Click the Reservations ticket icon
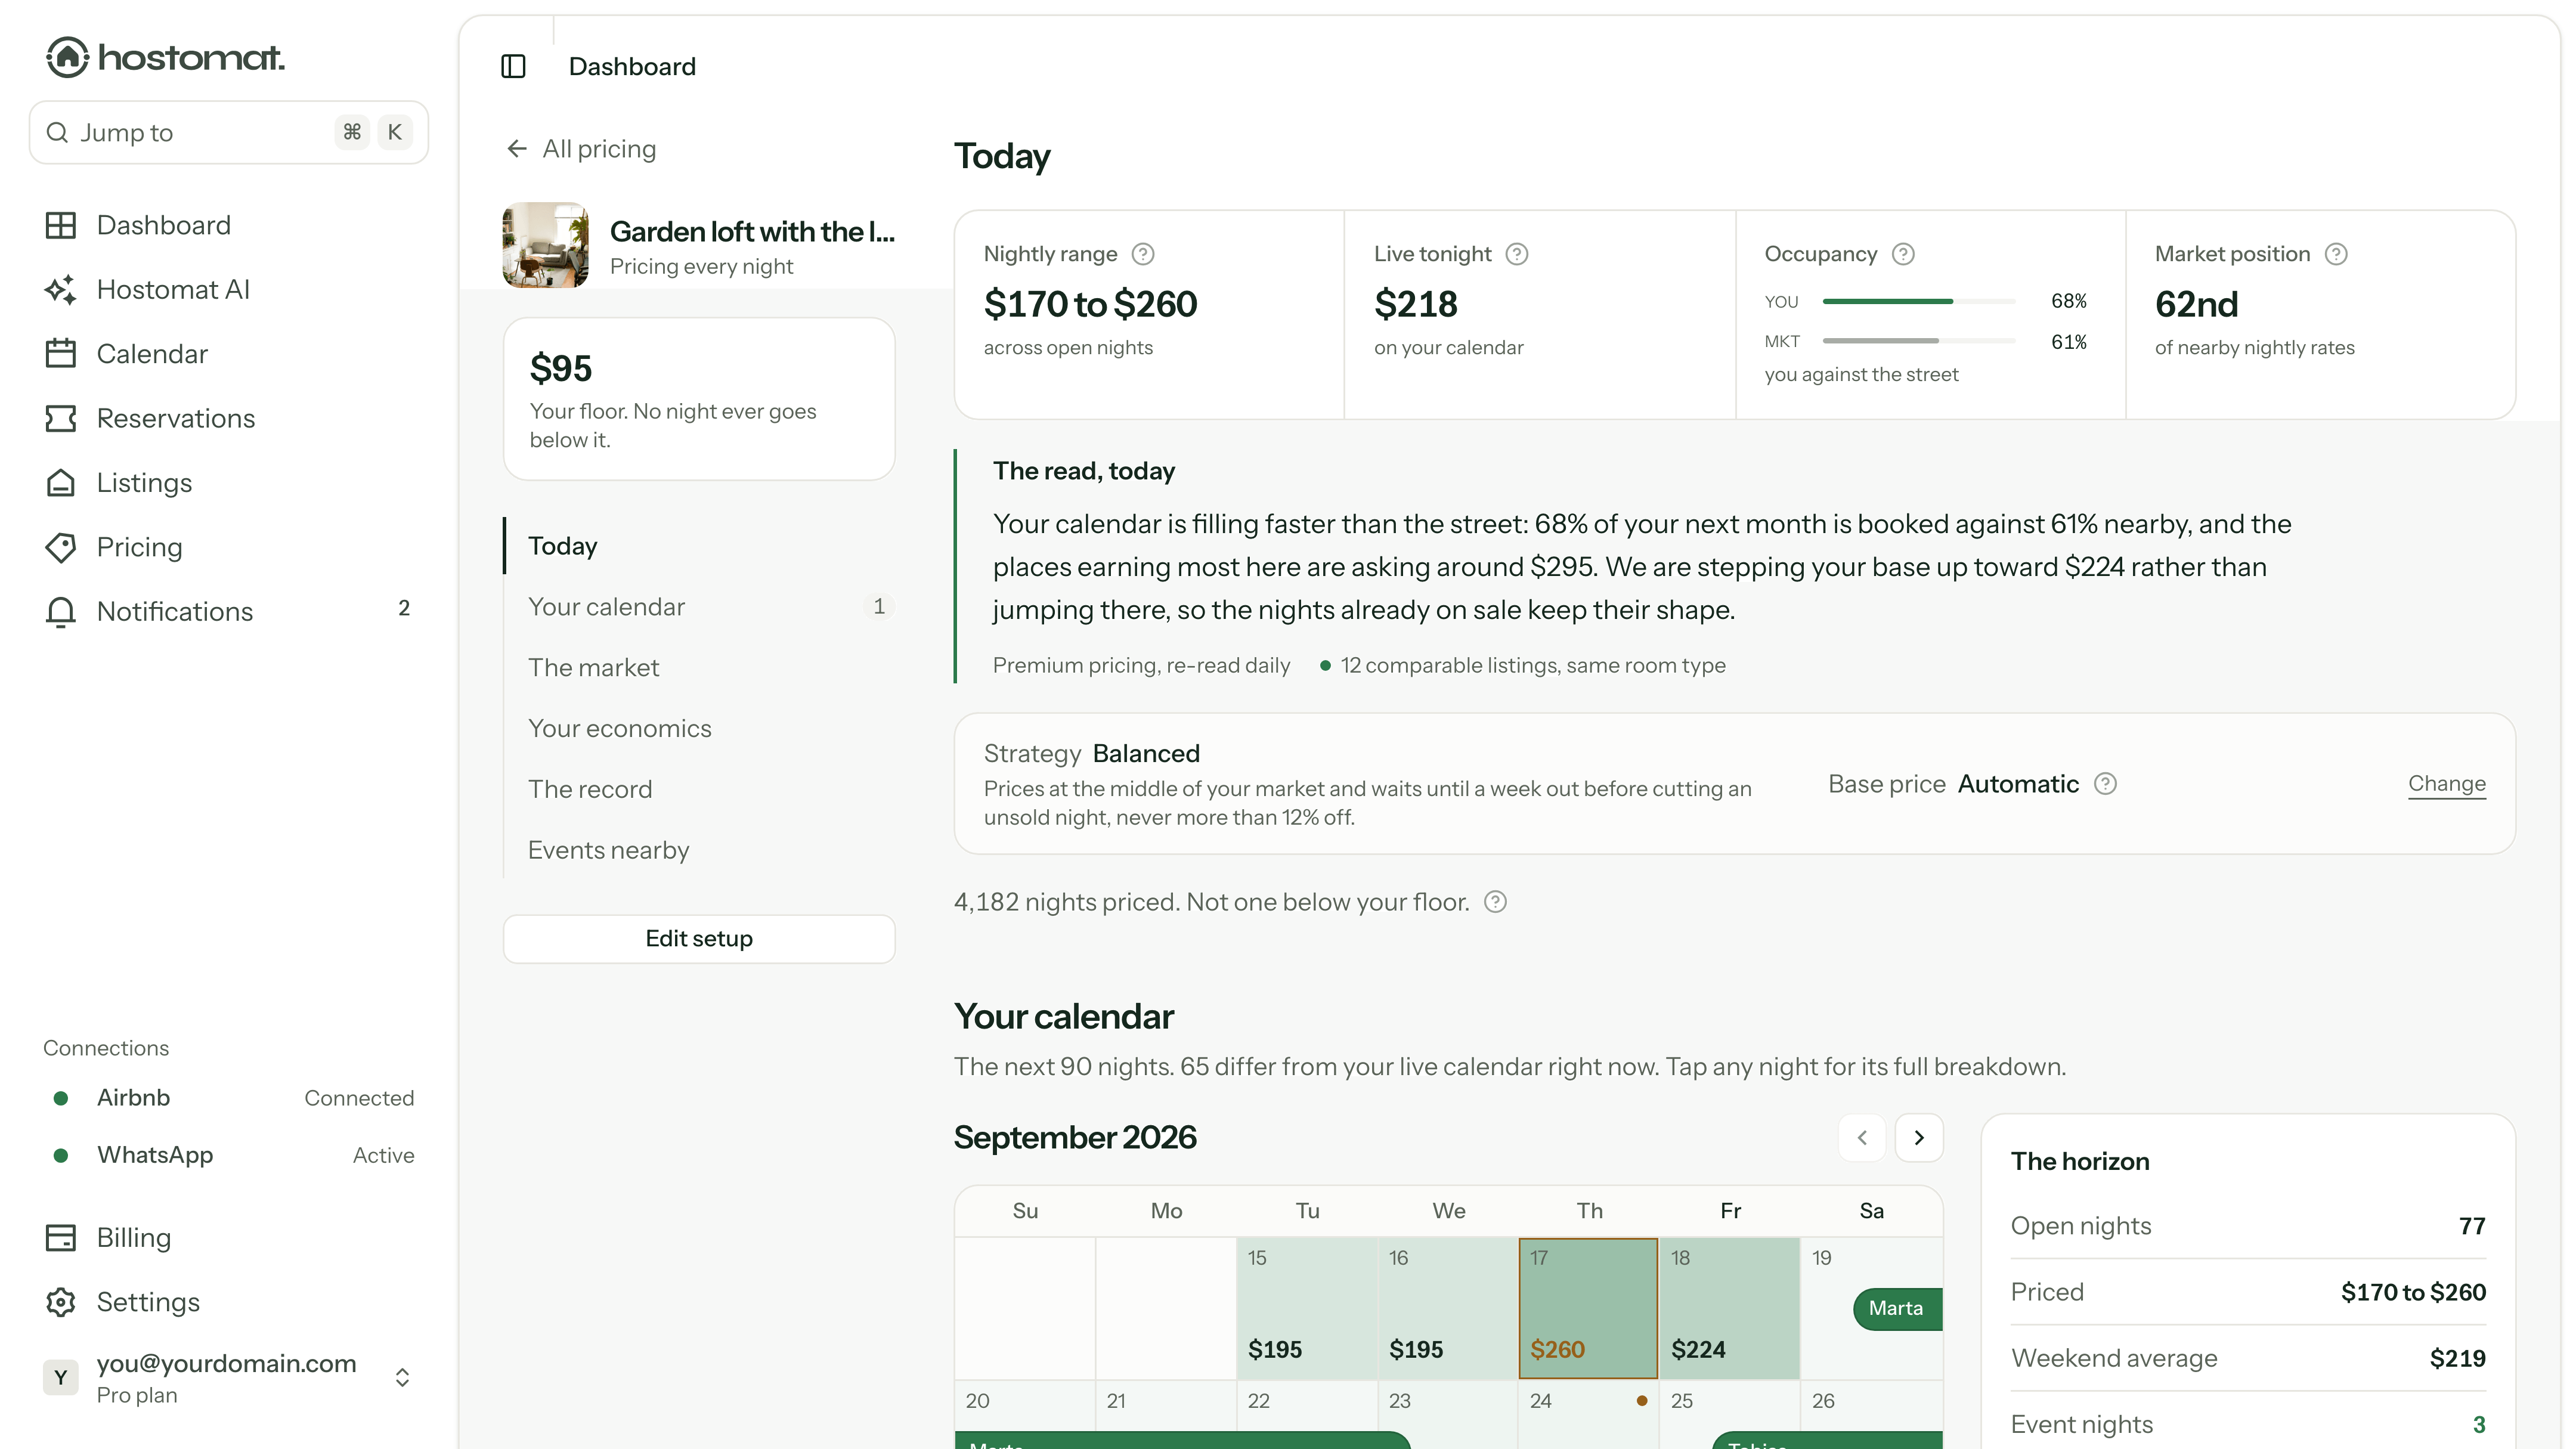 61,418
